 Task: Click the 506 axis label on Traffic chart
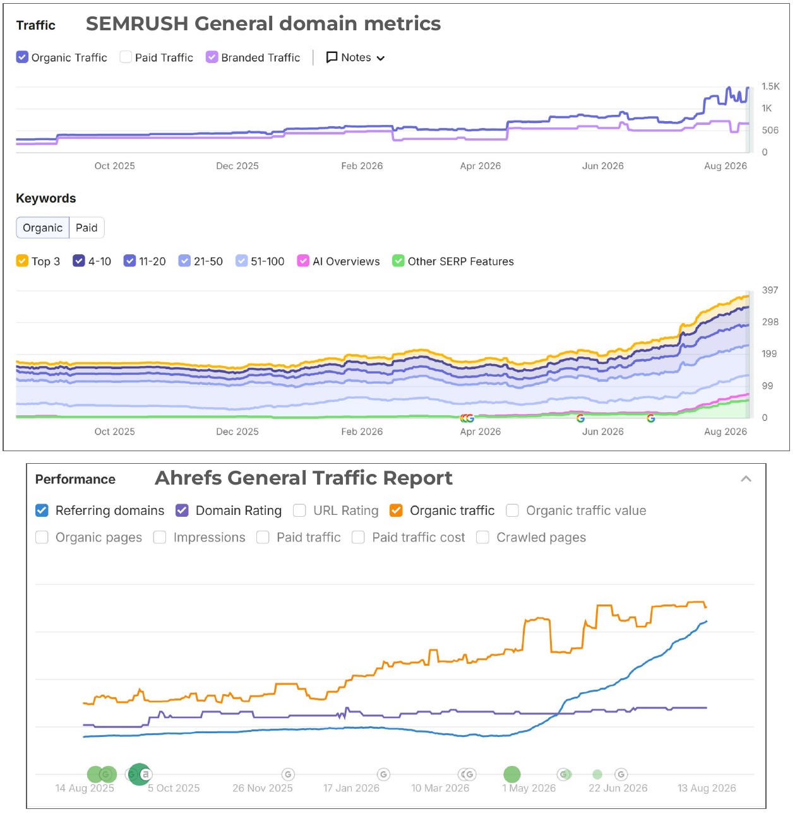point(770,130)
